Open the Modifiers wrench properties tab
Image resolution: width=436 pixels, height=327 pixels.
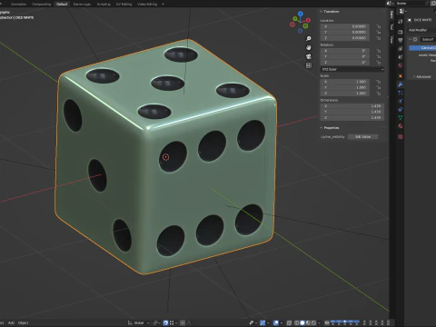pyautogui.click(x=401, y=84)
